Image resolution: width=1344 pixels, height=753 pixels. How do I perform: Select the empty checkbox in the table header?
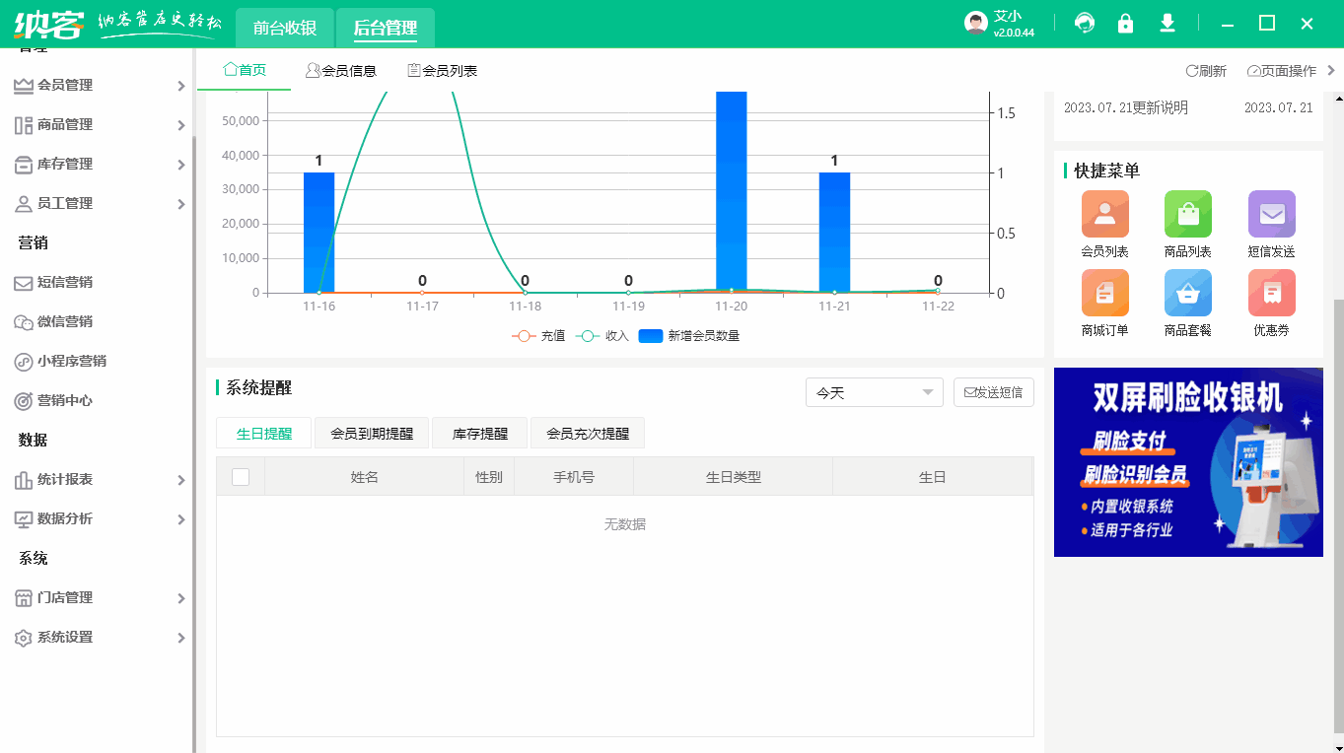(242, 476)
